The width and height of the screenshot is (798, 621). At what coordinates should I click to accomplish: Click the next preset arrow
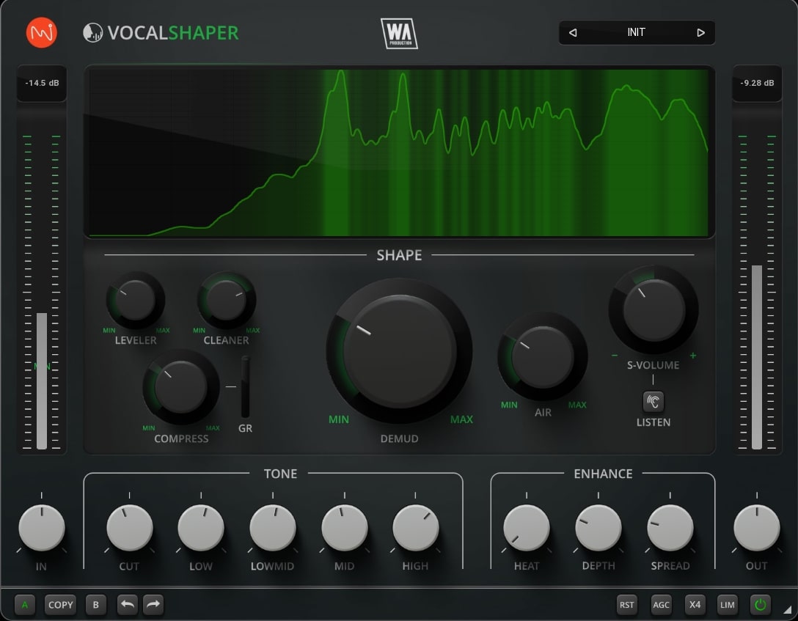click(700, 32)
